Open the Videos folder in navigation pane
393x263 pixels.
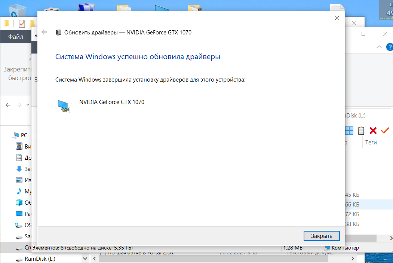click(23, 146)
